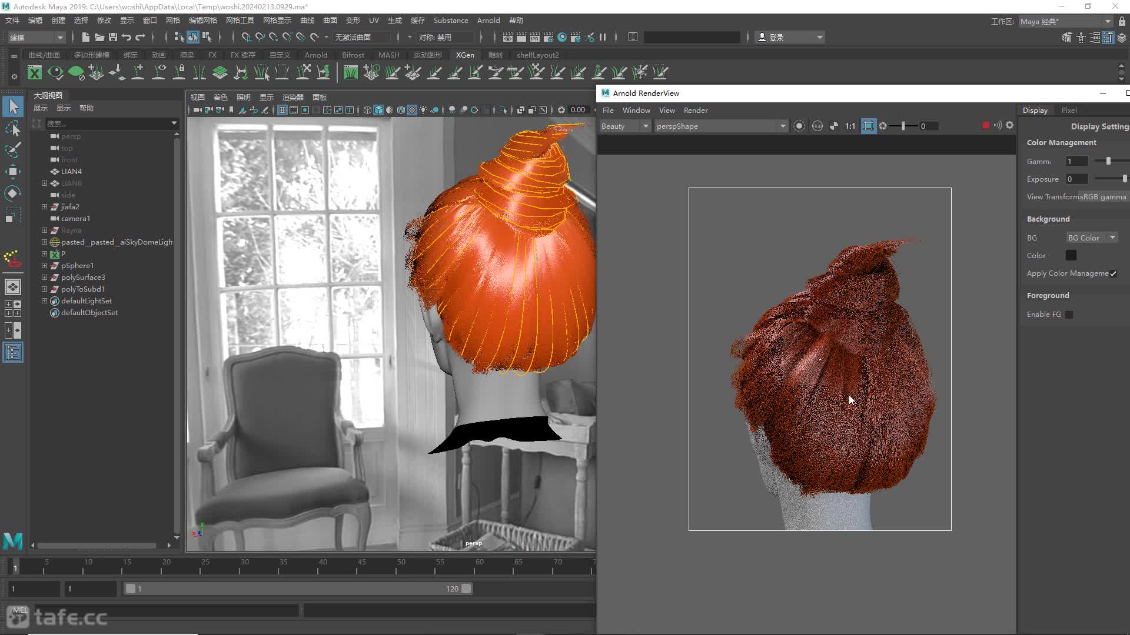Select defaultObjectSet in the Outliner
Image resolution: width=1130 pixels, height=635 pixels.
tap(89, 313)
